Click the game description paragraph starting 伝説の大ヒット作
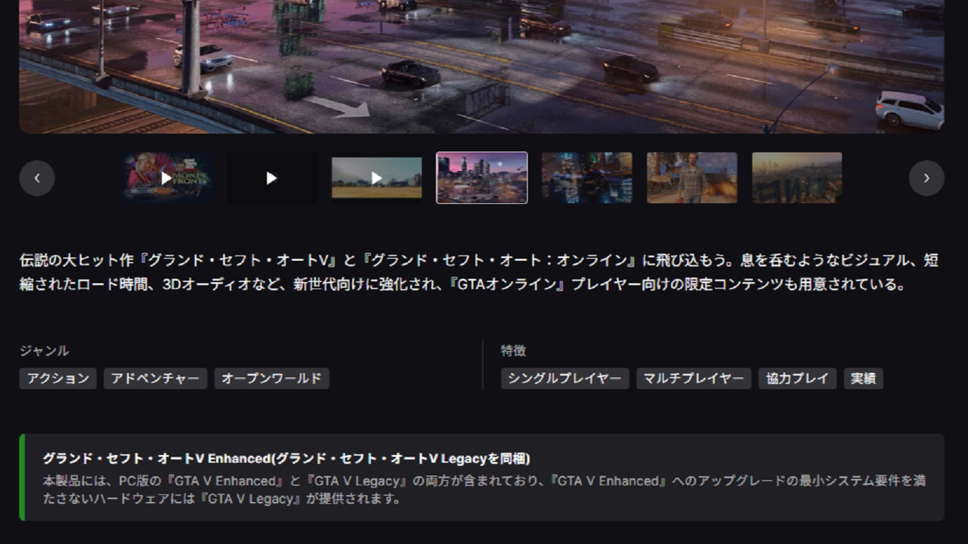The width and height of the screenshot is (968, 544). [x=479, y=272]
